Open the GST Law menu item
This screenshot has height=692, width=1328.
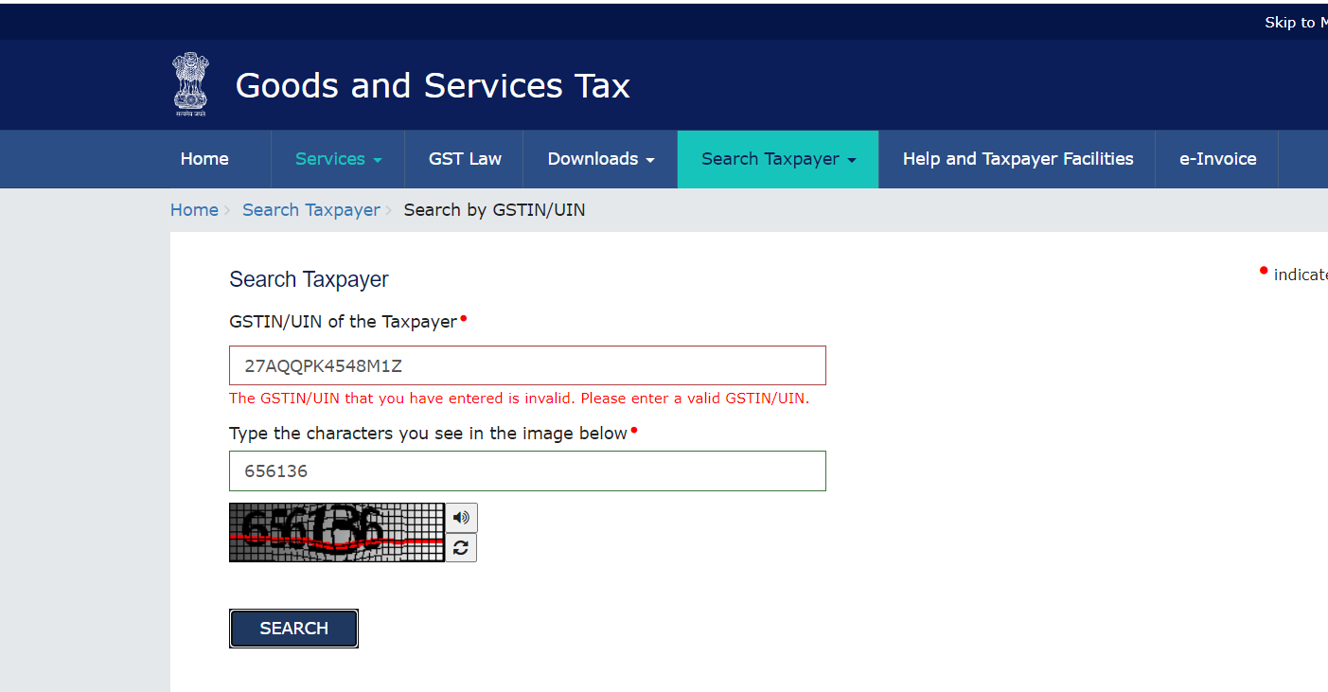pyautogui.click(x=465, y=159)
